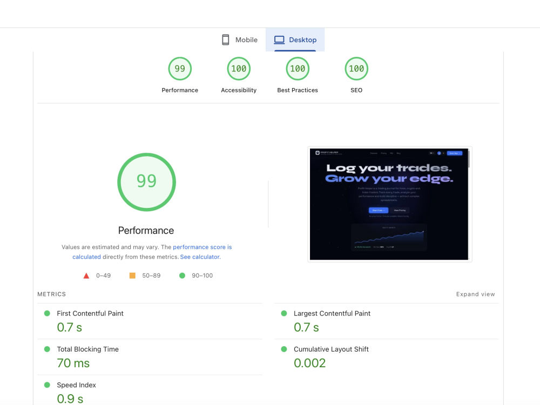Click the green dot beside Cumulative Layout Shift
540x405 pixels.
click(x=284, y=349)
